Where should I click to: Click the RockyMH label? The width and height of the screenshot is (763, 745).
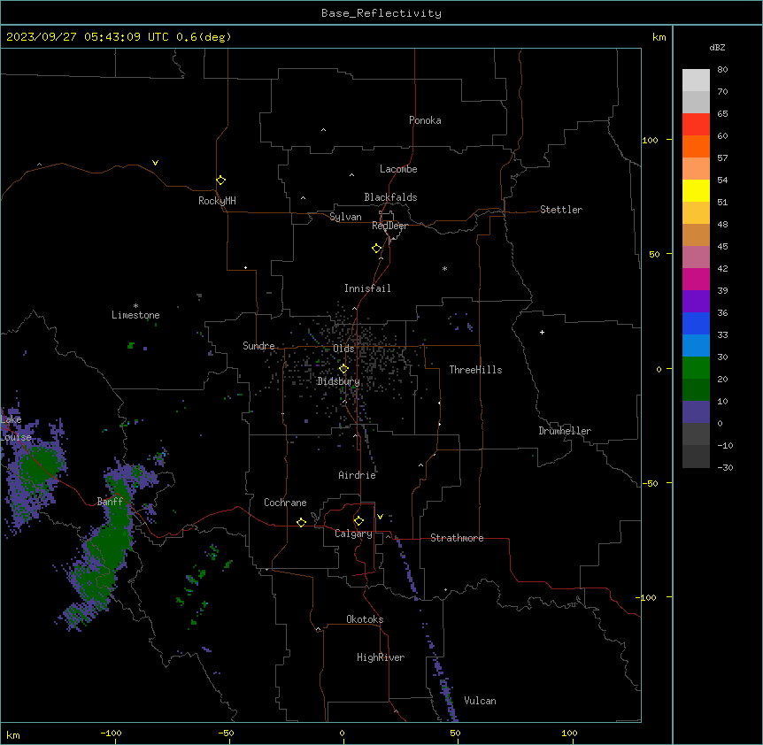pos(217,201)
